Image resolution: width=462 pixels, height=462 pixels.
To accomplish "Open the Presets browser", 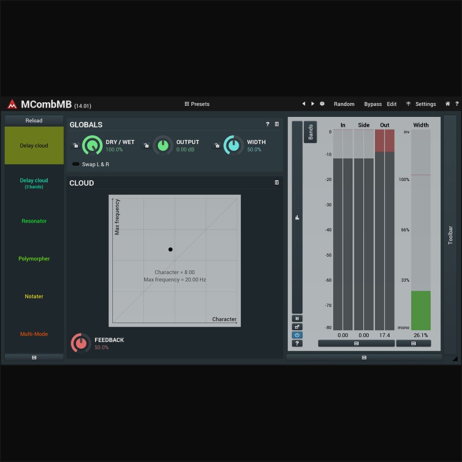I will pyautogui.click(x=197, y=104).
